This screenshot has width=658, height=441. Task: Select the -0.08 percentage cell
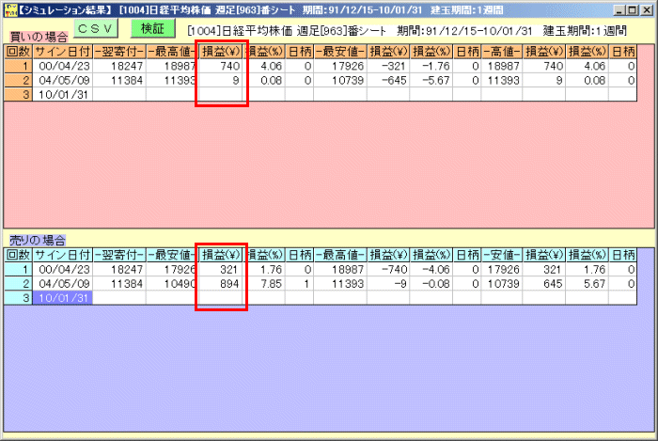431,284
